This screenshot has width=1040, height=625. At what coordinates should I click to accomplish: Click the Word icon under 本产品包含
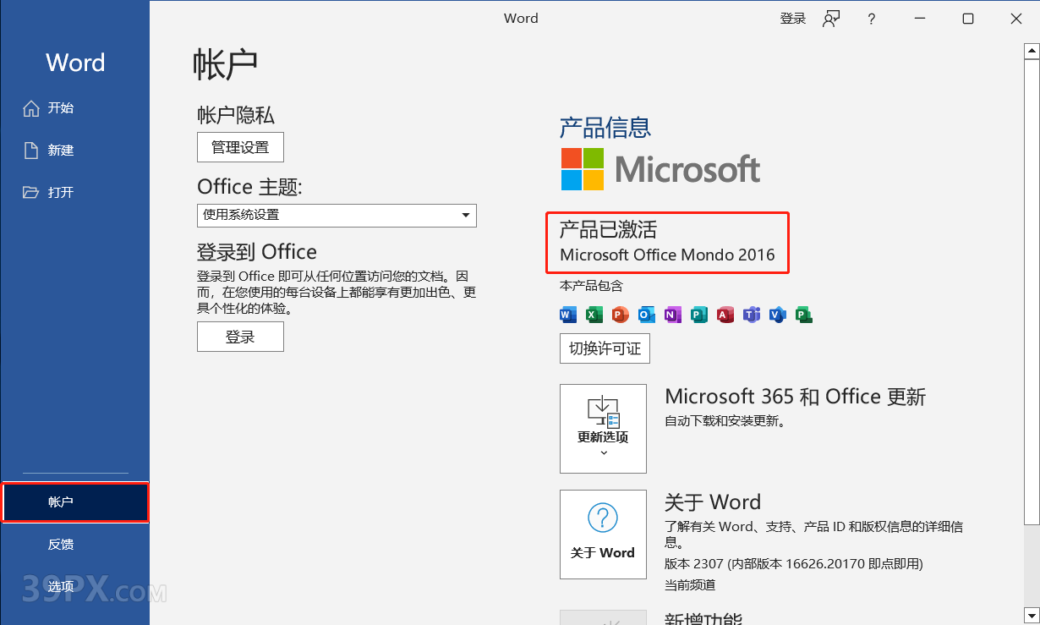tap(567, 315)
